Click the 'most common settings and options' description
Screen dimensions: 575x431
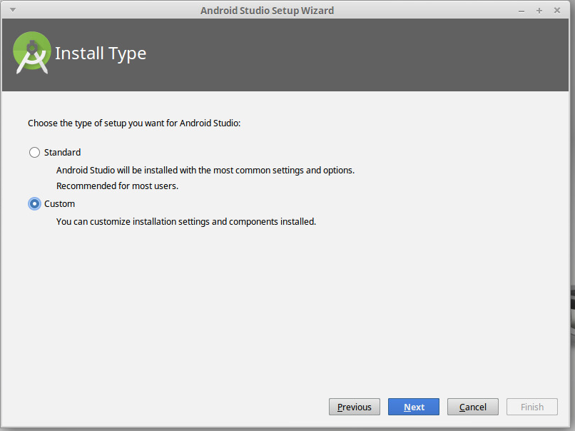pos(205,171)
